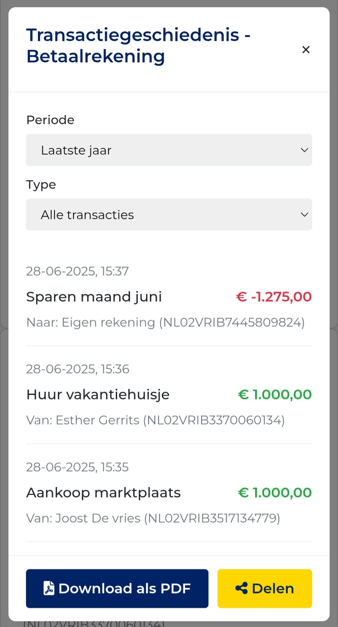Open the Periode dropdown
Viewport: 338px width, 627px height.
(169, 150)
